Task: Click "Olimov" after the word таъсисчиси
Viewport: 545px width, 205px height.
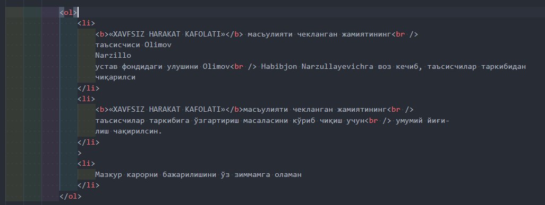Action: 157,45
